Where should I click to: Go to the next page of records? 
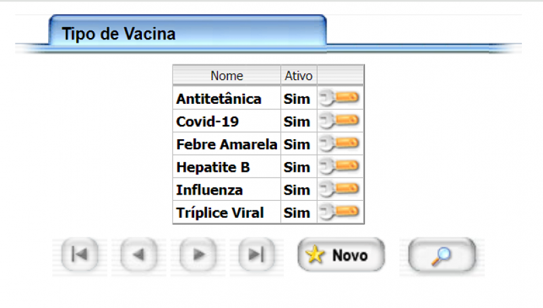(198, 255)
